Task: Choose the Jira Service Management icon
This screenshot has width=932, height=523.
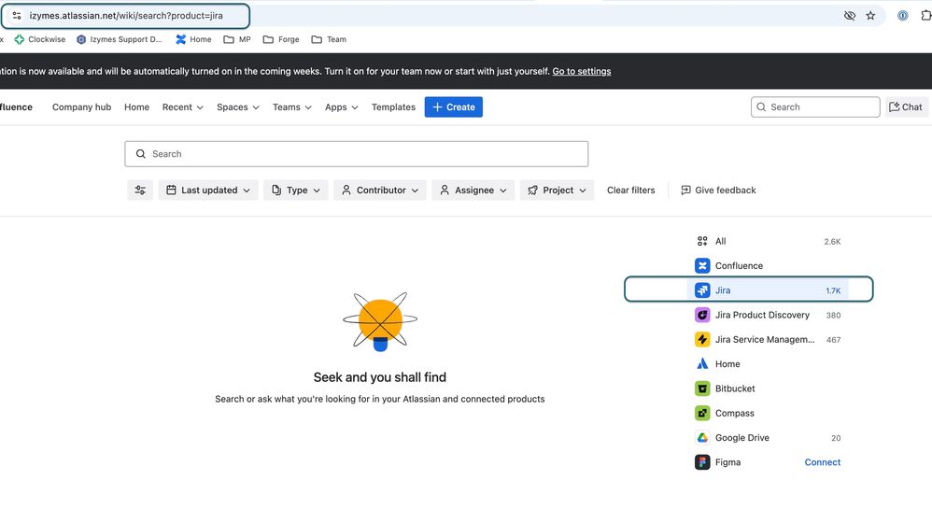Action: (x=702, y=339)
